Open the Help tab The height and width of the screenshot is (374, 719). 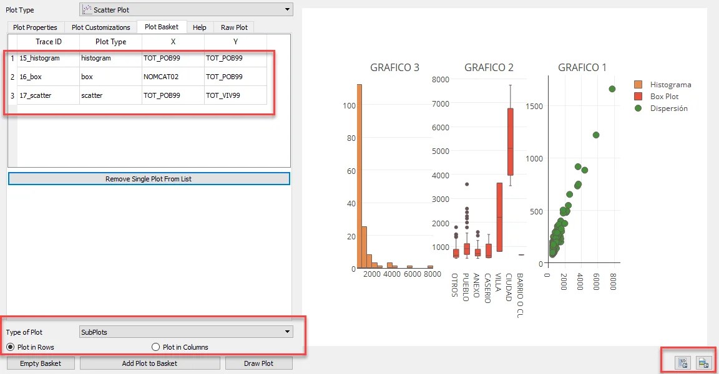[200, 27]
